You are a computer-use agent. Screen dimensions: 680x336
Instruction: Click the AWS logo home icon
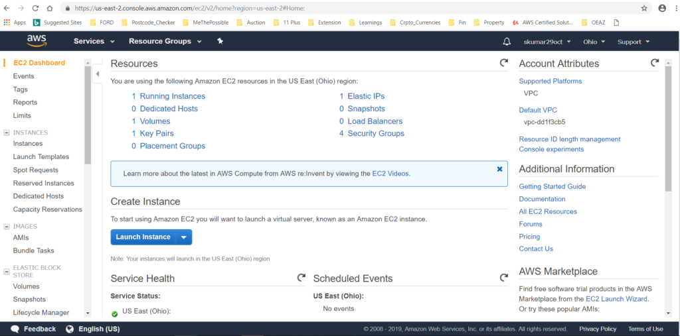coord(37,40)
